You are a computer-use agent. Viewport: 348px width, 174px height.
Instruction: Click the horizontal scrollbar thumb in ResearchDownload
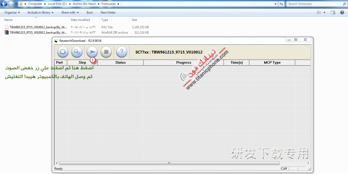(169, 163)
